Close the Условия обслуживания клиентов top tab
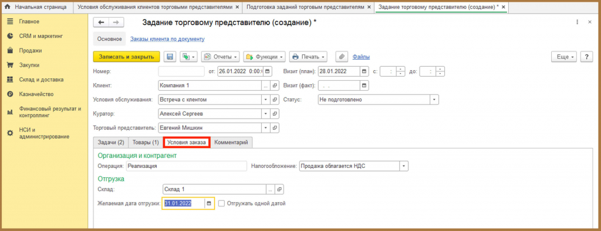 pos(237,7)
